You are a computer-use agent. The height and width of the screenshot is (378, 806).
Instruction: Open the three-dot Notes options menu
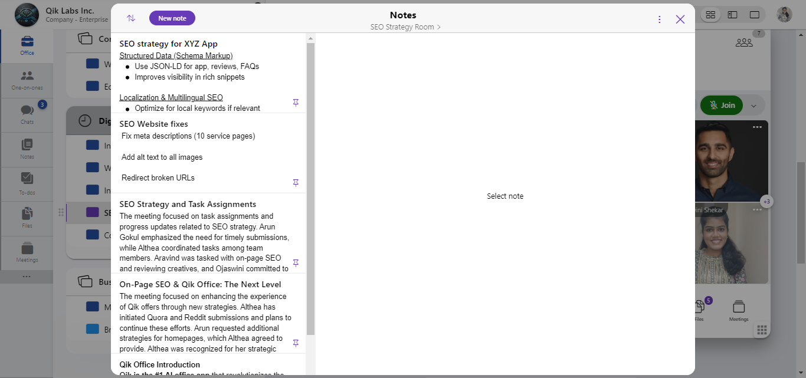coord(660,19)
